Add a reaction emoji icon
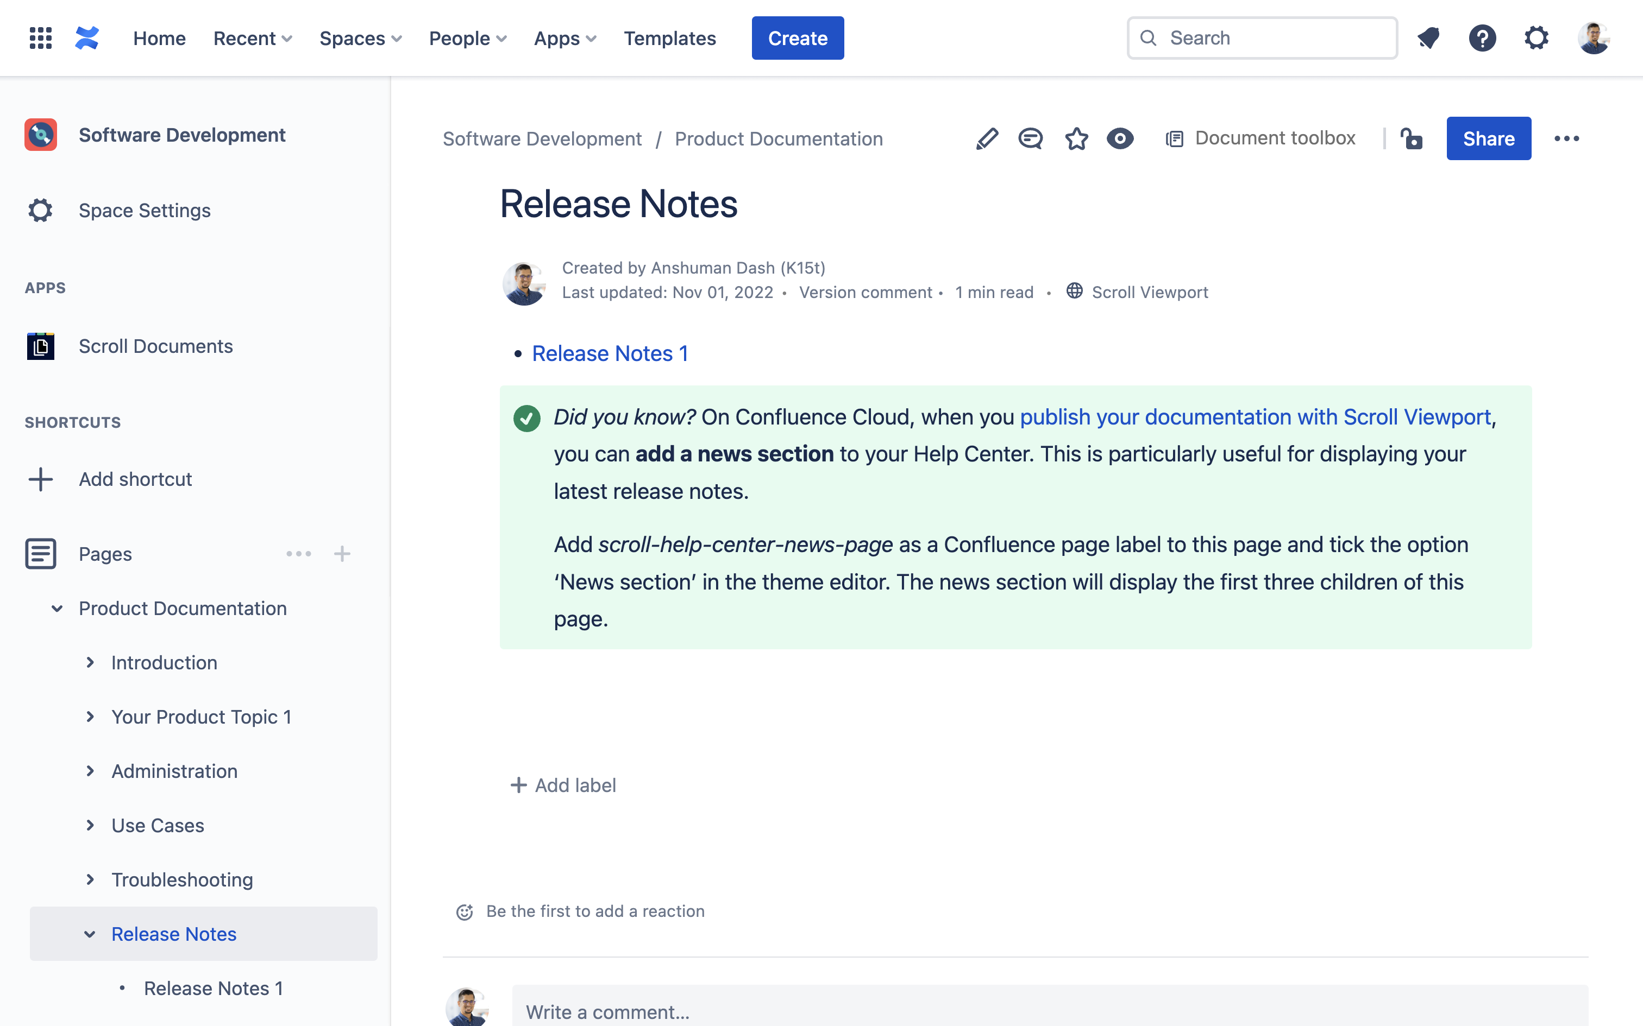This screenshot has height=1026, width=1643. pyautogui.click(x=465, y=911)
